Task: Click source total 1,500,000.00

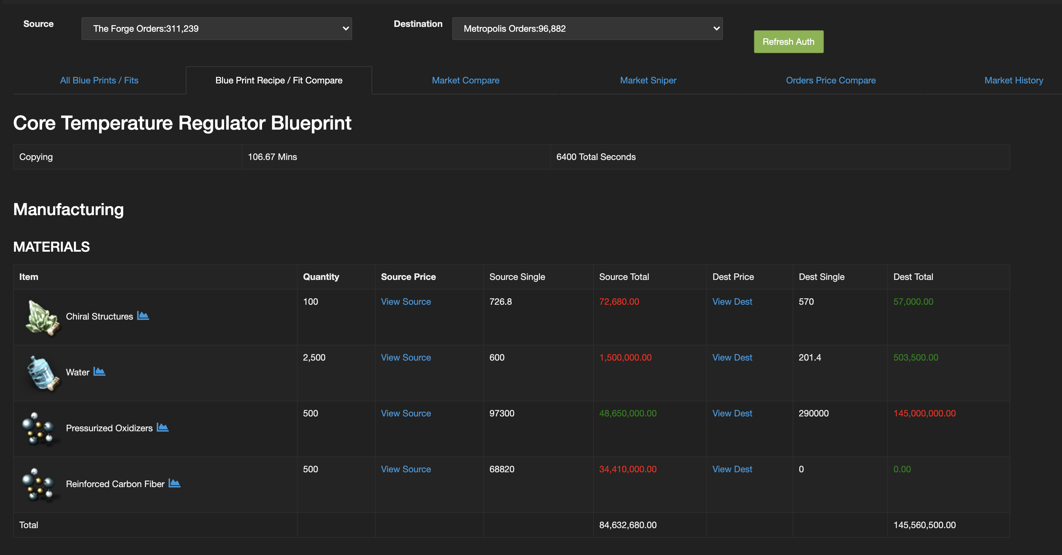Action: coord(625,357)
